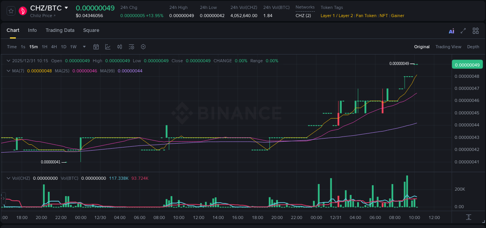Open the AI analysis tool
The height and width of the screenshot is (228, 486).
pyautogui.click(x=451, y=31)
